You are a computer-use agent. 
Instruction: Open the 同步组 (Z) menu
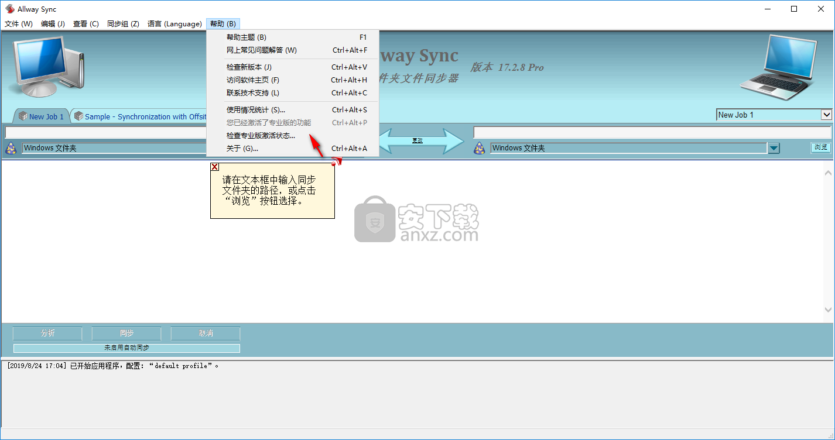pos(123,24)
